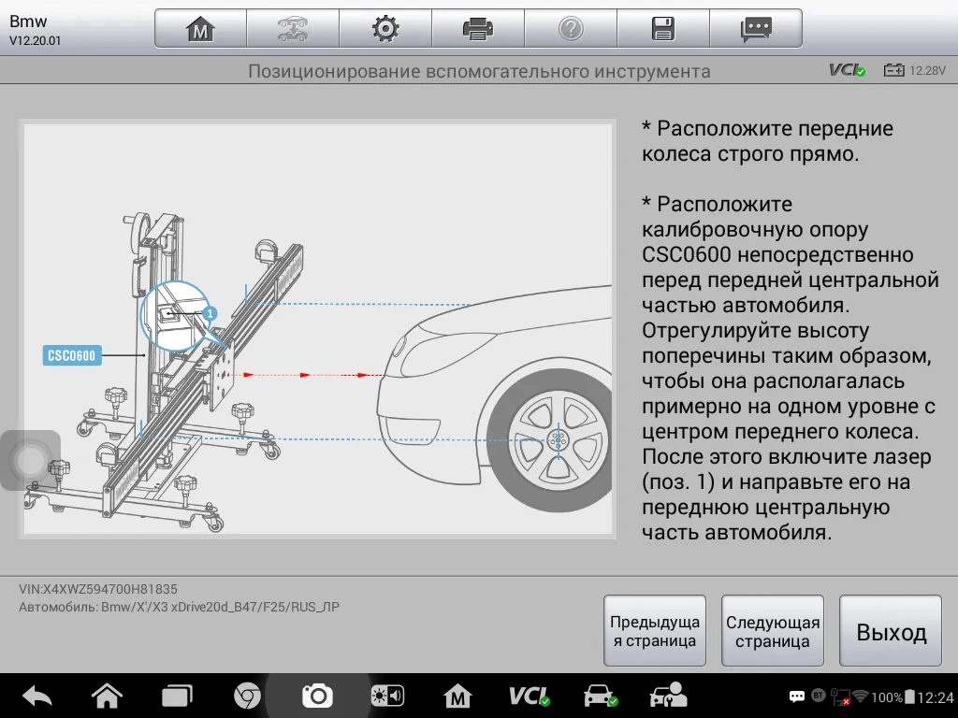Go to Предыдущая страница
This screenshot has height=718, width=958.
[x=655, y=631]
